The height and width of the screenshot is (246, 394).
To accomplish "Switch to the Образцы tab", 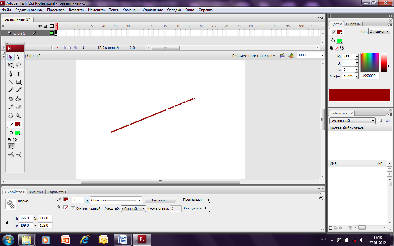I will 353,24.
